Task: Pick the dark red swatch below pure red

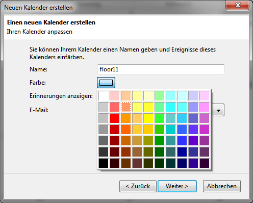Action: click(115, 130)
